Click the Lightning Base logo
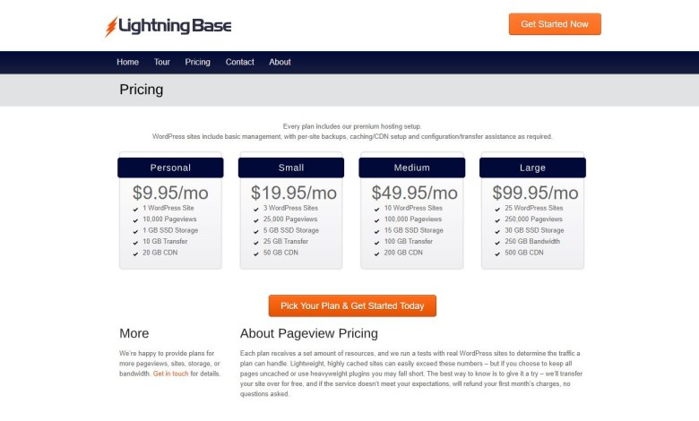The width and height of the screenshot is (699, 421). pyautogui.click(x=168, y=26)
